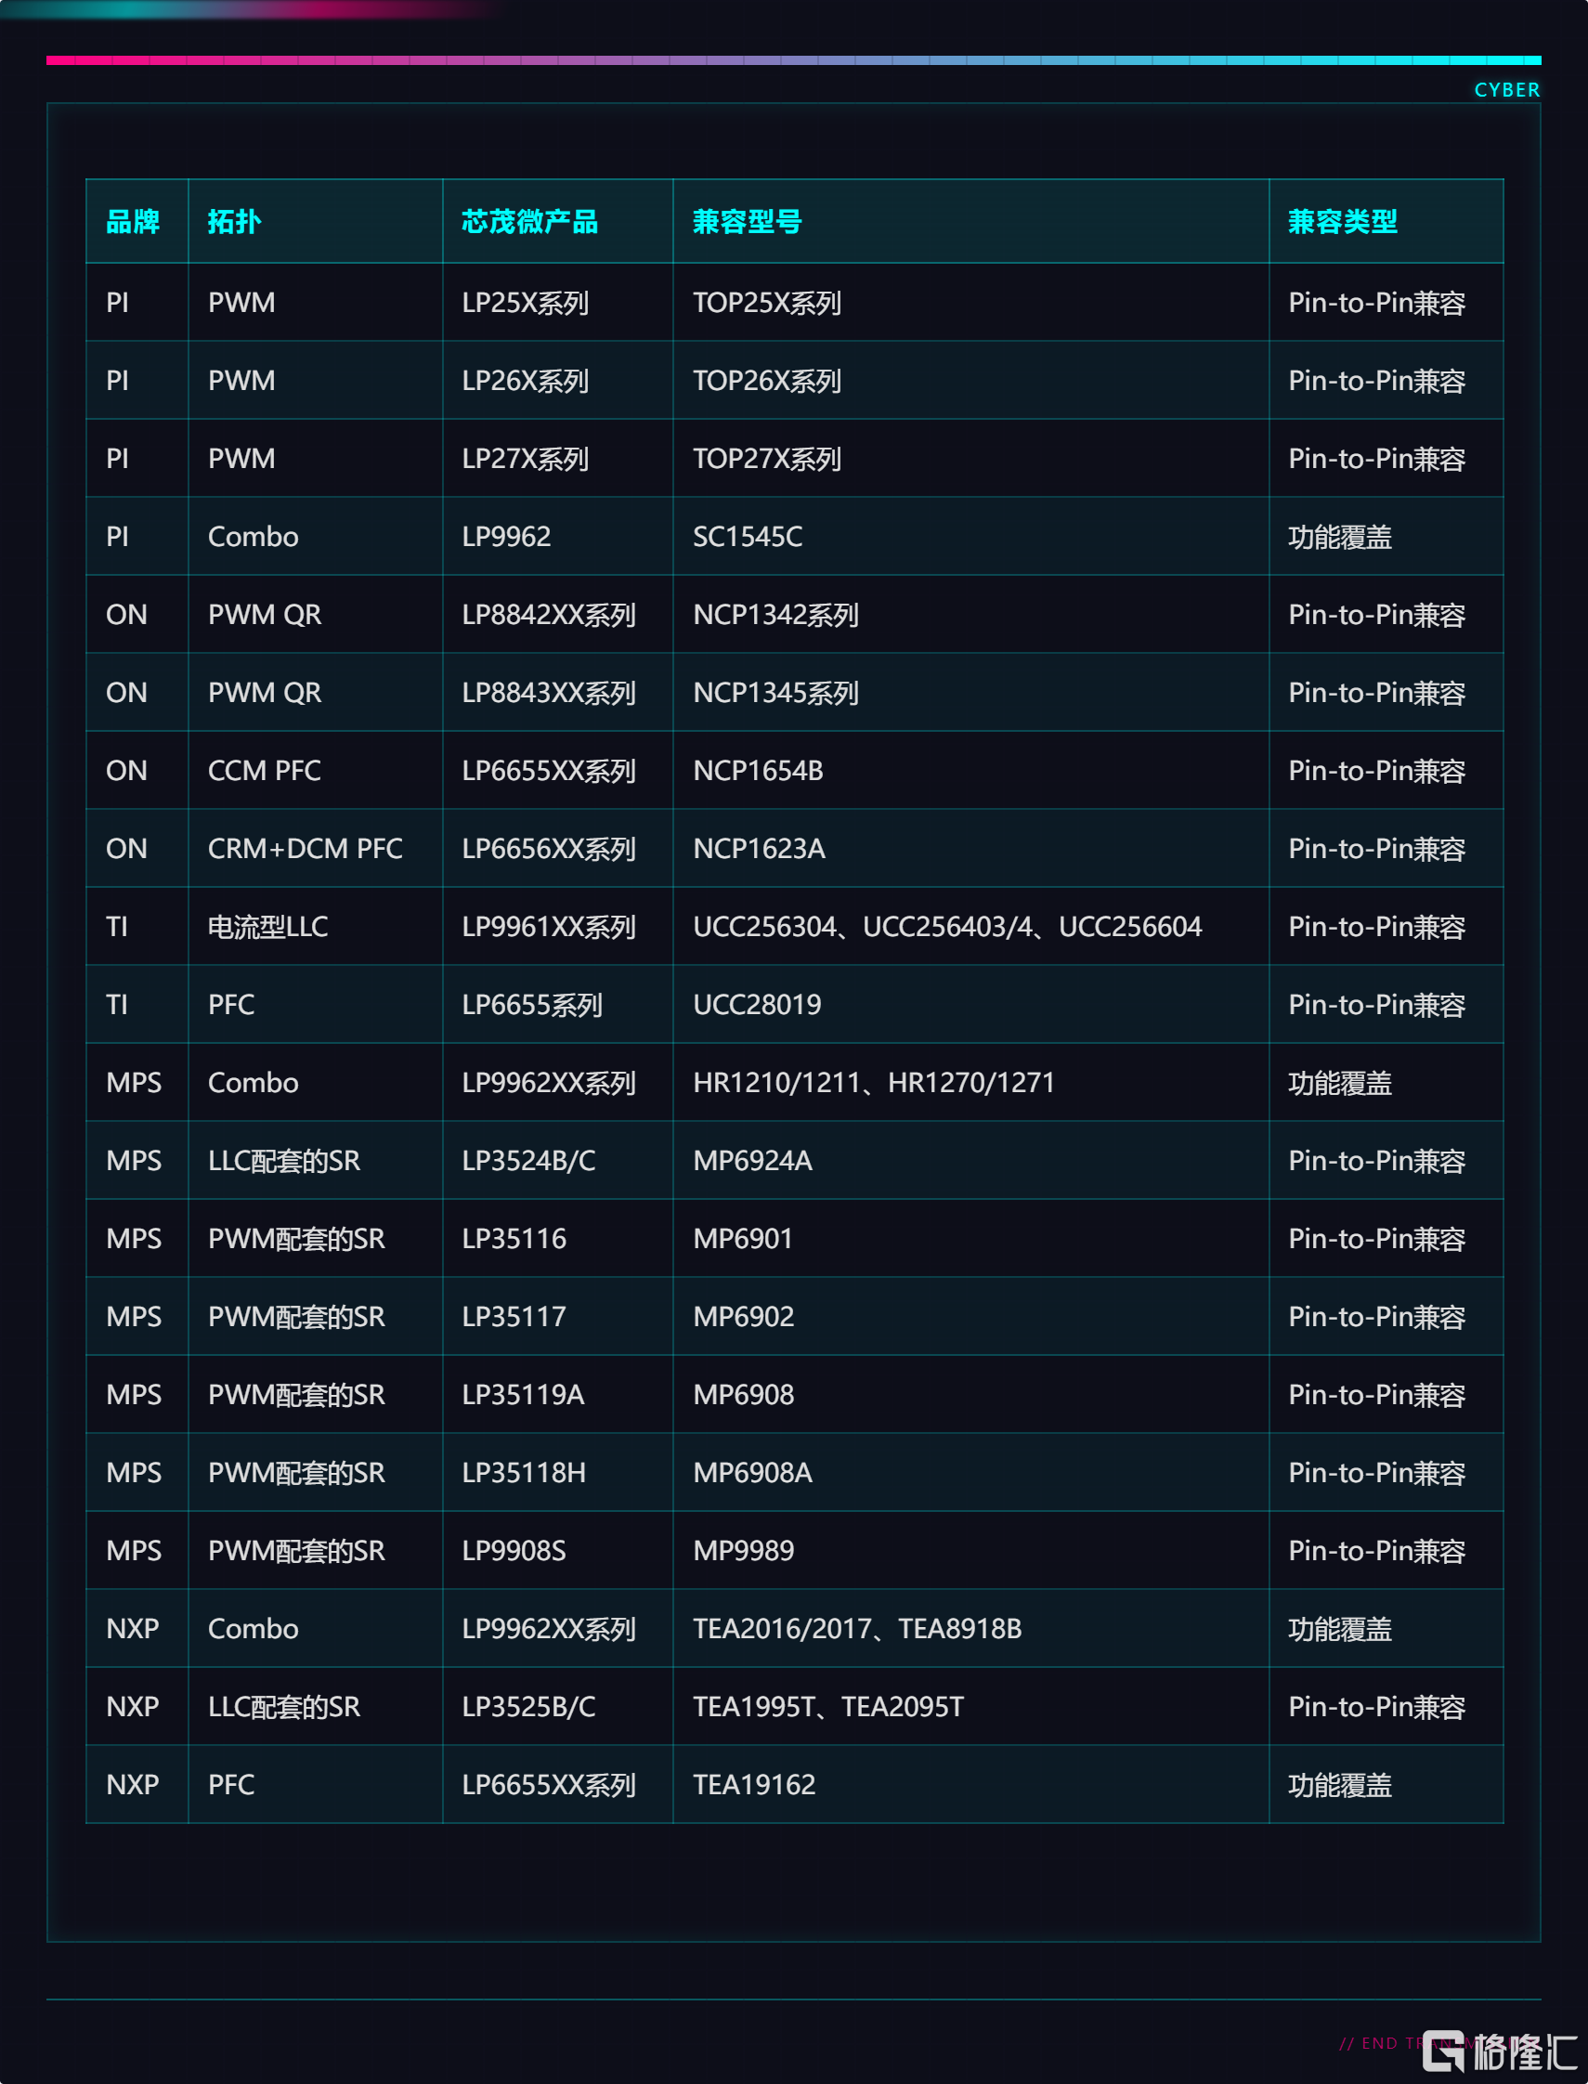This screenshot has width=1588, height=2084.
Task: Select the 电流型LLC topology cell
Action: coord(267,927)
